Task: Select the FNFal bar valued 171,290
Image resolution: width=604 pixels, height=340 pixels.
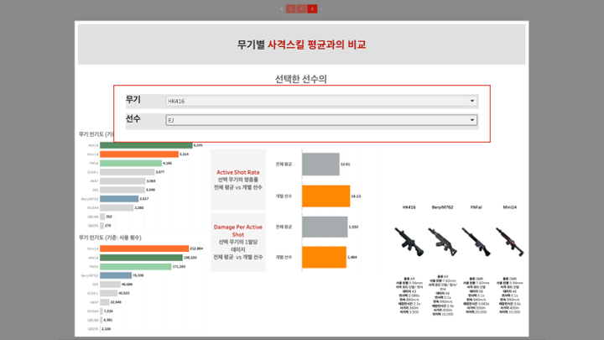Action: coord(136,266)
